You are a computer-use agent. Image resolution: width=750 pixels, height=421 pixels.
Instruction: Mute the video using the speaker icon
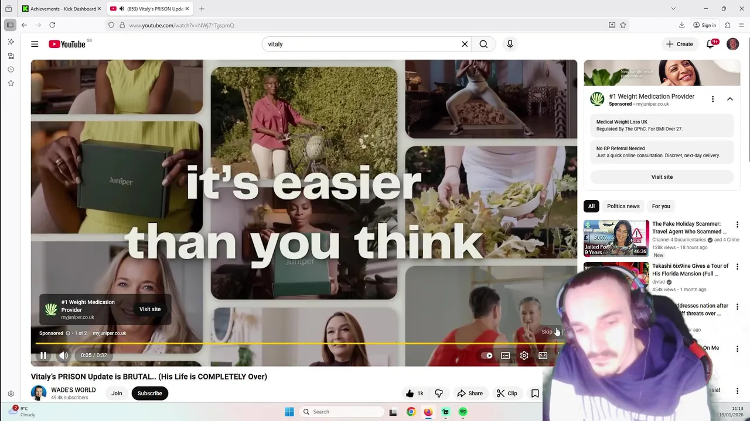64,355
